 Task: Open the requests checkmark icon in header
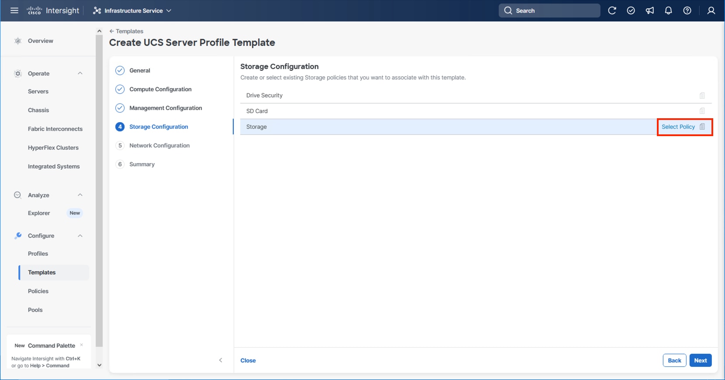[x=631, y=10]
